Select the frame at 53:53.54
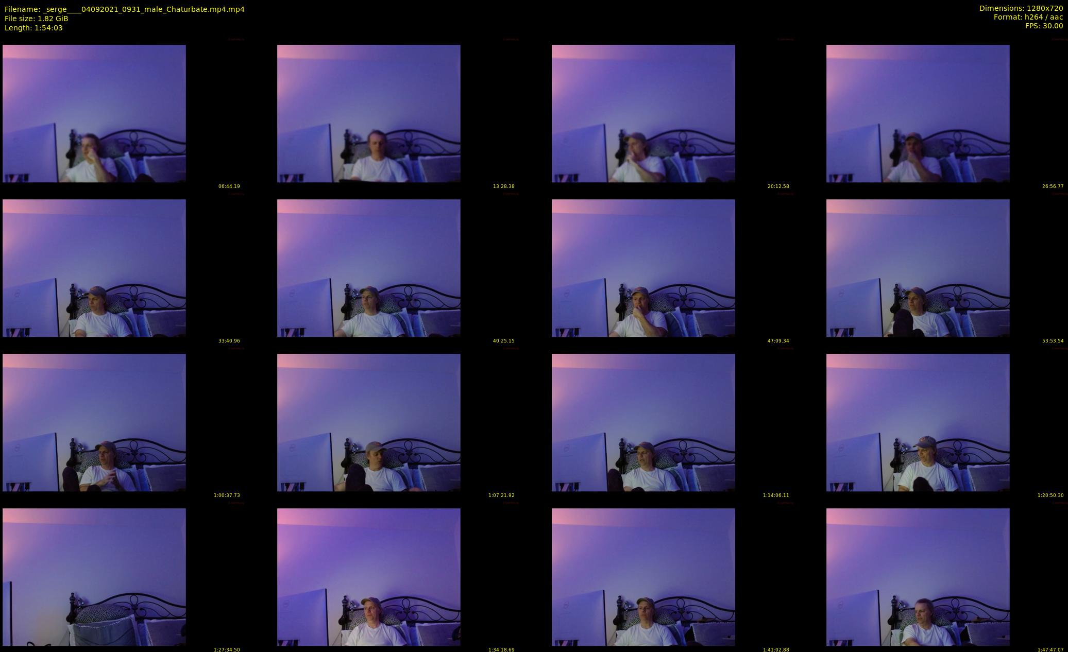The image size is (1068, 652). (x=918, y=268)
